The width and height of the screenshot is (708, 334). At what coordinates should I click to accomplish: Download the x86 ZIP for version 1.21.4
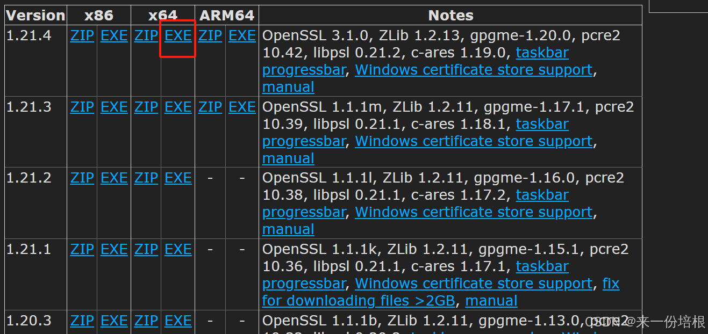tap(82, 36)
